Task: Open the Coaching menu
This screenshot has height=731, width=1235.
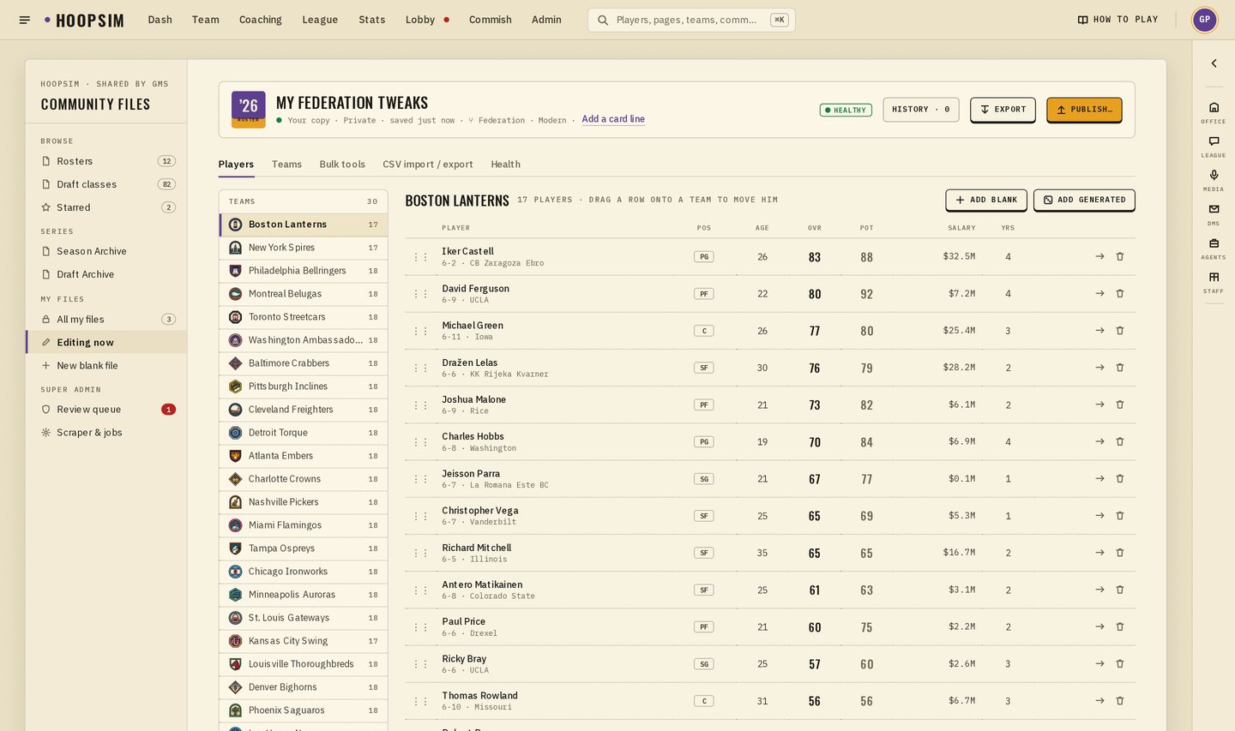Action: 261,20
